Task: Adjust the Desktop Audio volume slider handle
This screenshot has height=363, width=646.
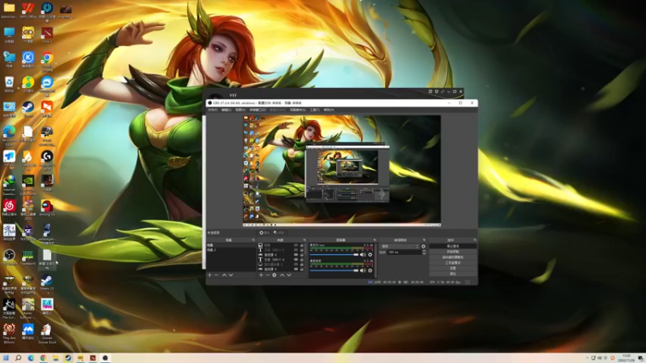Action: tap(356, 270)
